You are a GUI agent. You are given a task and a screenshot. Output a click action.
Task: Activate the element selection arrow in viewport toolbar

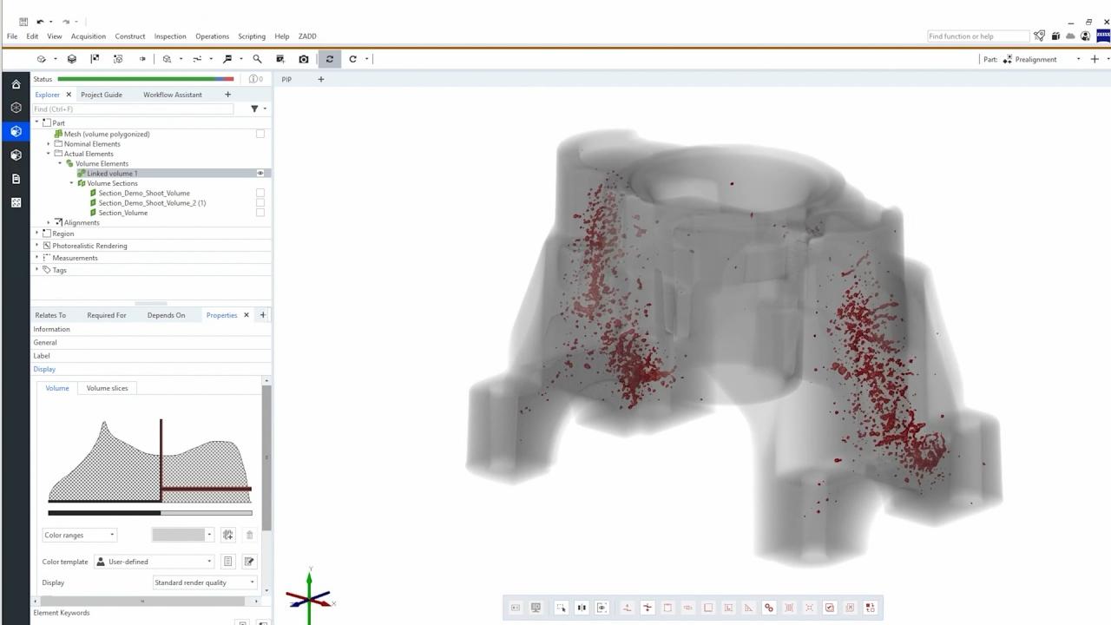tap(562, 608)
